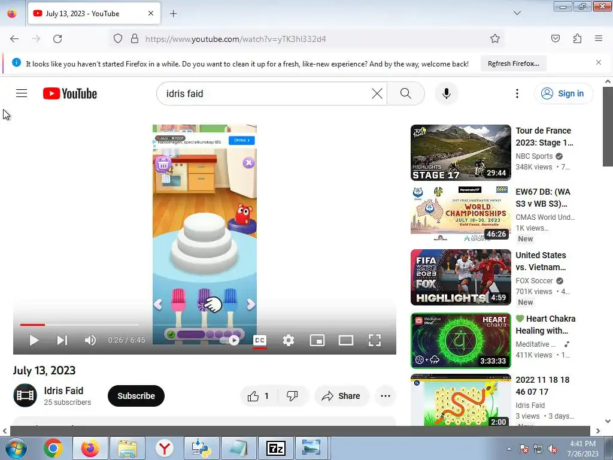Switch to theater mode
Image resolution: width=613 pixels, height=460 pixels.
[x=346, y=340]
